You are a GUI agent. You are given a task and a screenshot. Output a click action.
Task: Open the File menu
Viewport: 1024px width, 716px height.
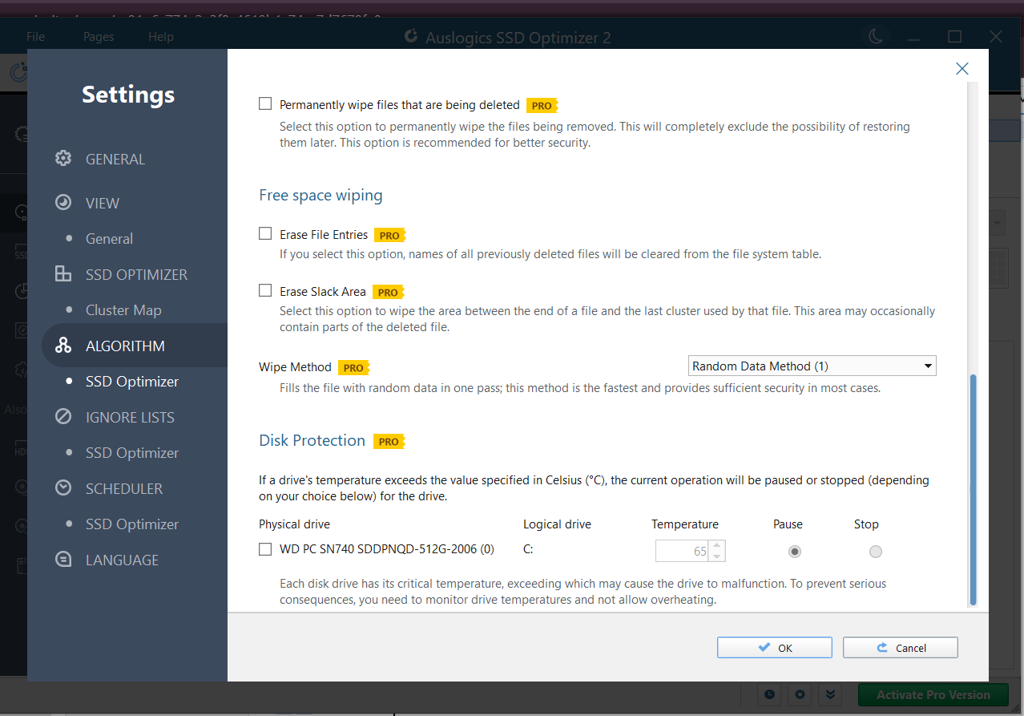click(35, 36)
